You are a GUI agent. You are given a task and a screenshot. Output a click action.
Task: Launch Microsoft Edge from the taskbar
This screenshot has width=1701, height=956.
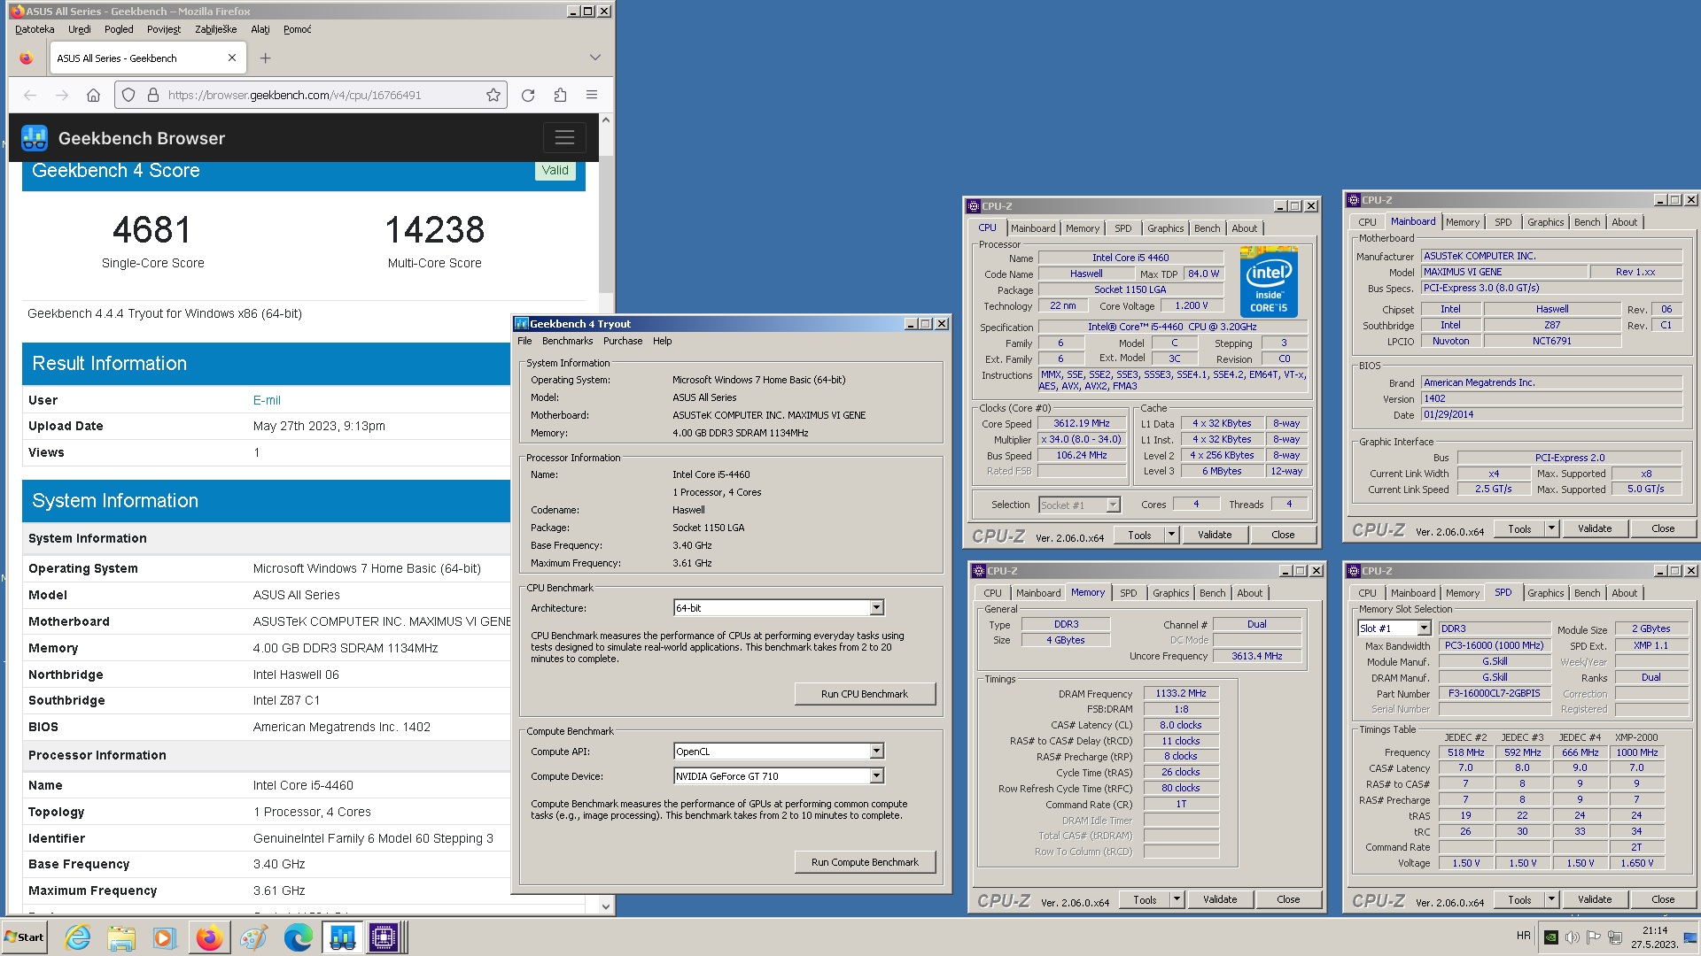pos(298,937)
